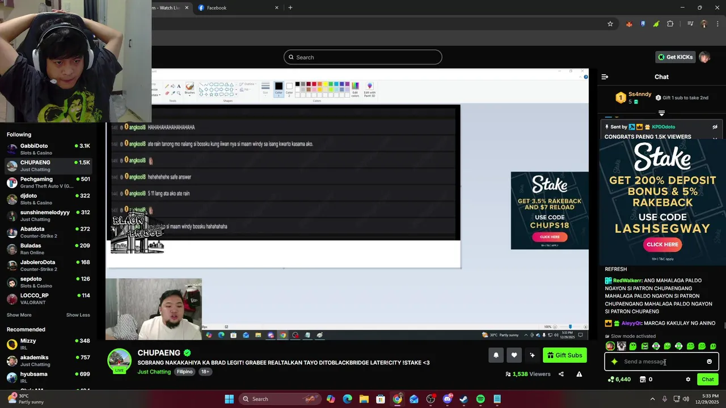The image size is (726, 408).
Task: Click the Windows taskbar Search box
Action: 280,399
